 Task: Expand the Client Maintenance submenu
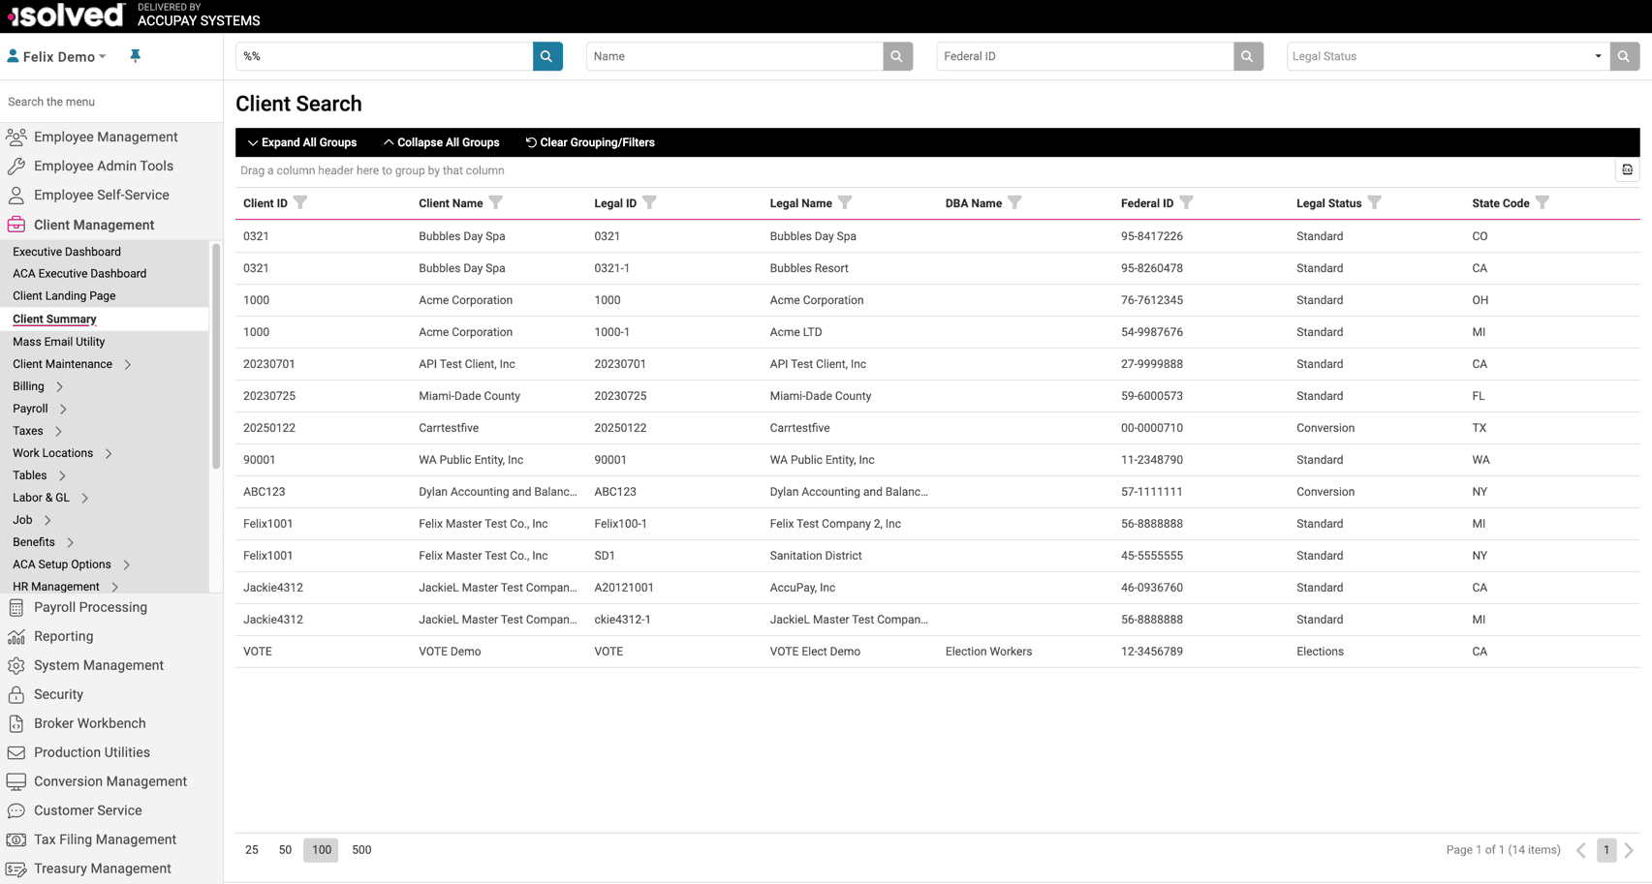(x=128, y=364)
